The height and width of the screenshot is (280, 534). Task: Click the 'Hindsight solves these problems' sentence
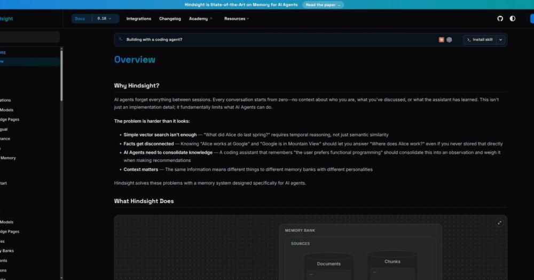(210, 183)
